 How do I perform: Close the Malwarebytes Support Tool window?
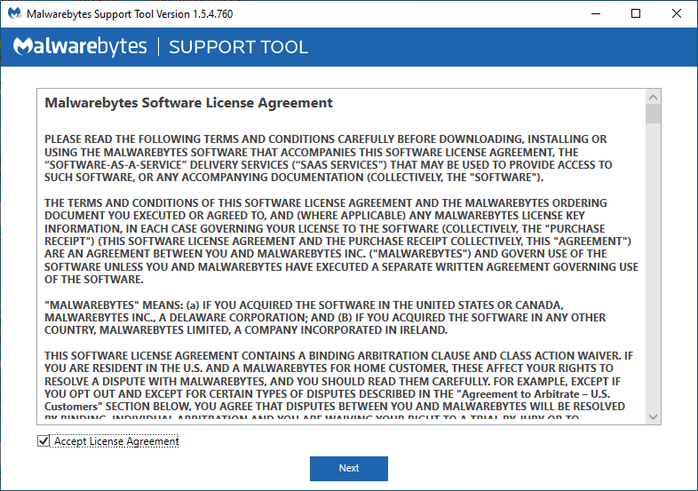tap(676, 13)
